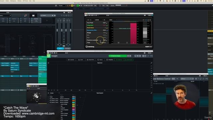
Task: Open Tonal Balance Control settings gear
Action: [196, 79]
